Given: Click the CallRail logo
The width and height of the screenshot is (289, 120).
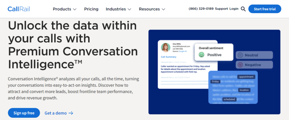Looking at the screenshot, I should [x=19, y=9].
